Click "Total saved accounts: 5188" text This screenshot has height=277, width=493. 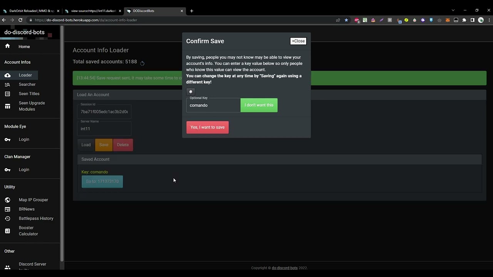[105, 62]
